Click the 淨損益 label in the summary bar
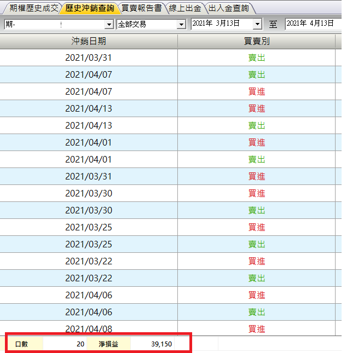358x353 pixels. click(108, 344)
